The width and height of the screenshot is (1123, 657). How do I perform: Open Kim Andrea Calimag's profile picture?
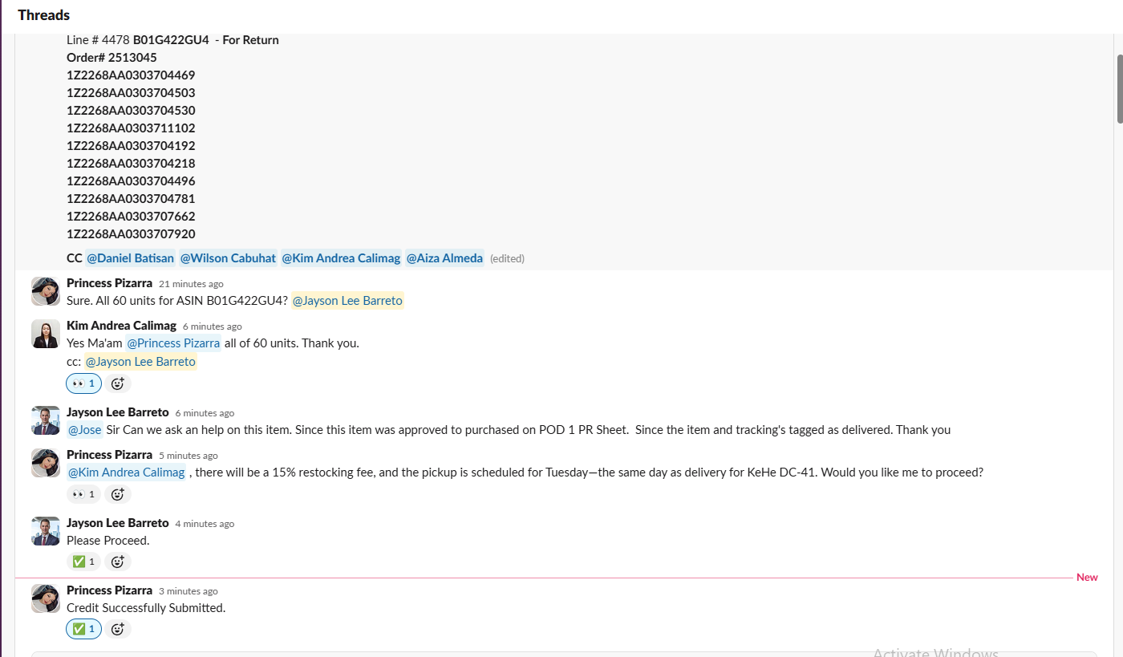click(46, 334)
